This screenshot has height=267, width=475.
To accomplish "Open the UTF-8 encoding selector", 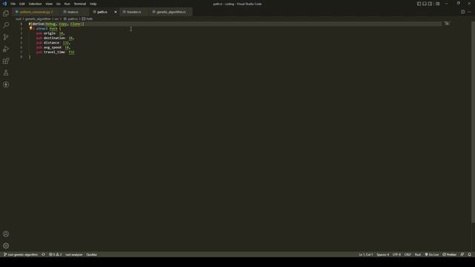I will click(396, 254).
